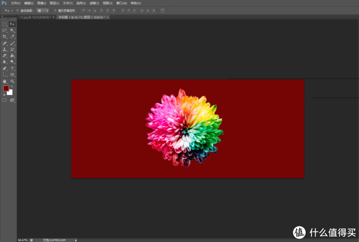Select the Brush tool
The image size is (359, 242).
[12, 43]
